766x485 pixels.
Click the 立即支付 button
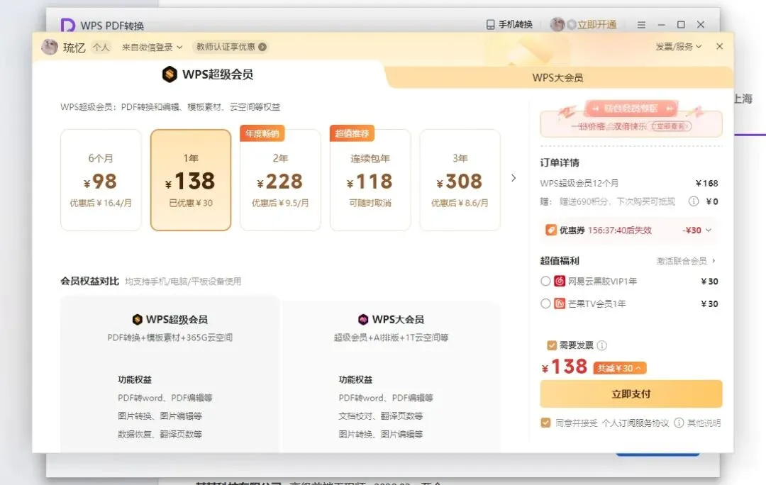(631, 394)
